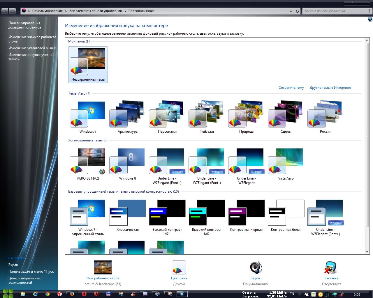
Task: Open Google Chrome from taskbar
Action: [x=47, y=294]
